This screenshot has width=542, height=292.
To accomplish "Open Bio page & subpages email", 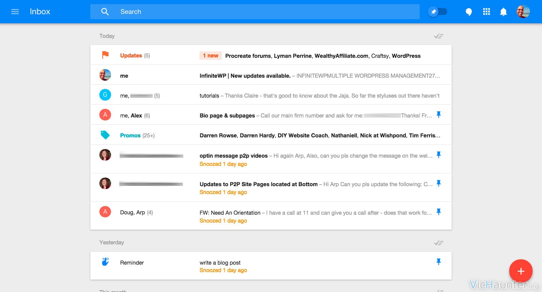I will tap(271, 115).
